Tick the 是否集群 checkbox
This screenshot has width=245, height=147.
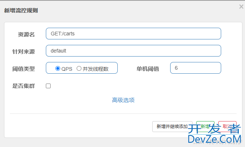(48, 86)
